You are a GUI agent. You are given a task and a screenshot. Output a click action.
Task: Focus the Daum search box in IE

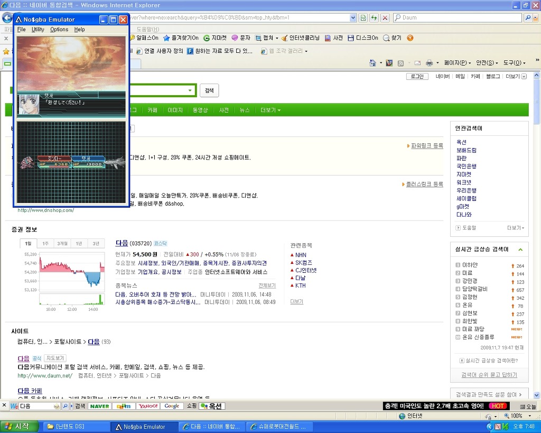[458, 17]
